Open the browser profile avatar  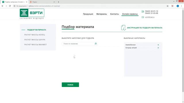tap(178, 6)
